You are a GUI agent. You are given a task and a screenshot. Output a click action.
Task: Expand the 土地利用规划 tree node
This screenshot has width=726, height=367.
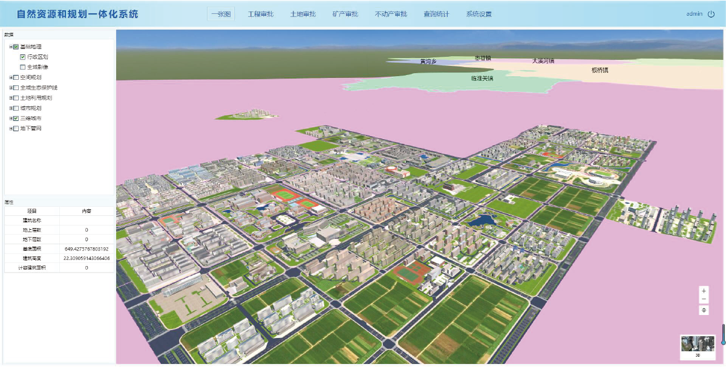tap(10, 98)
